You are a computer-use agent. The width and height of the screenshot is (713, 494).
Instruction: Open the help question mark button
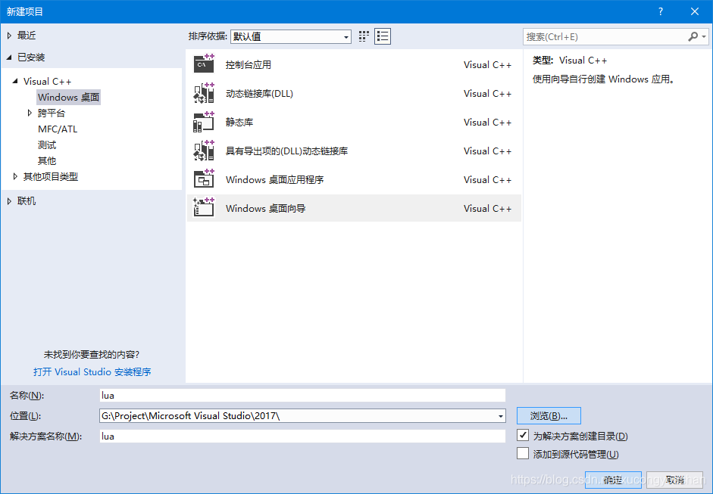coord(661,11)
